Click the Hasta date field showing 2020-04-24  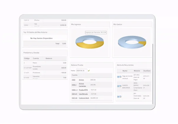pos(82,71)
